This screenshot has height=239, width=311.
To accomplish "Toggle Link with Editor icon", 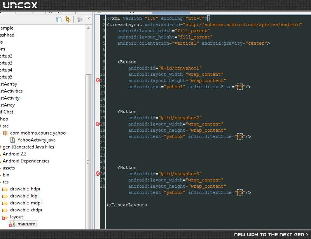I will coord(67,19).
